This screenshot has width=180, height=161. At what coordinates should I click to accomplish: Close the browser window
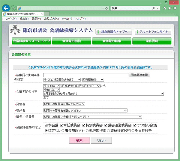coord(174,2)
